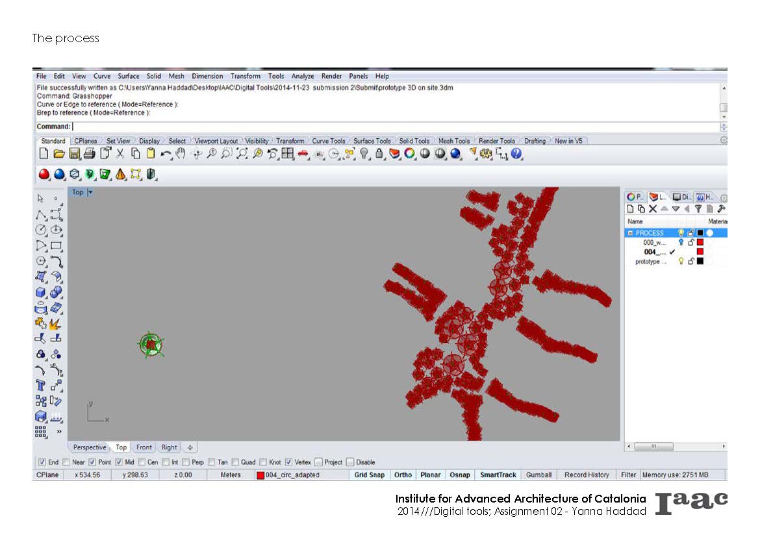Collapse the PROCESS layer tree
This screenshot has height=548, width=760.
coord(630,232)
